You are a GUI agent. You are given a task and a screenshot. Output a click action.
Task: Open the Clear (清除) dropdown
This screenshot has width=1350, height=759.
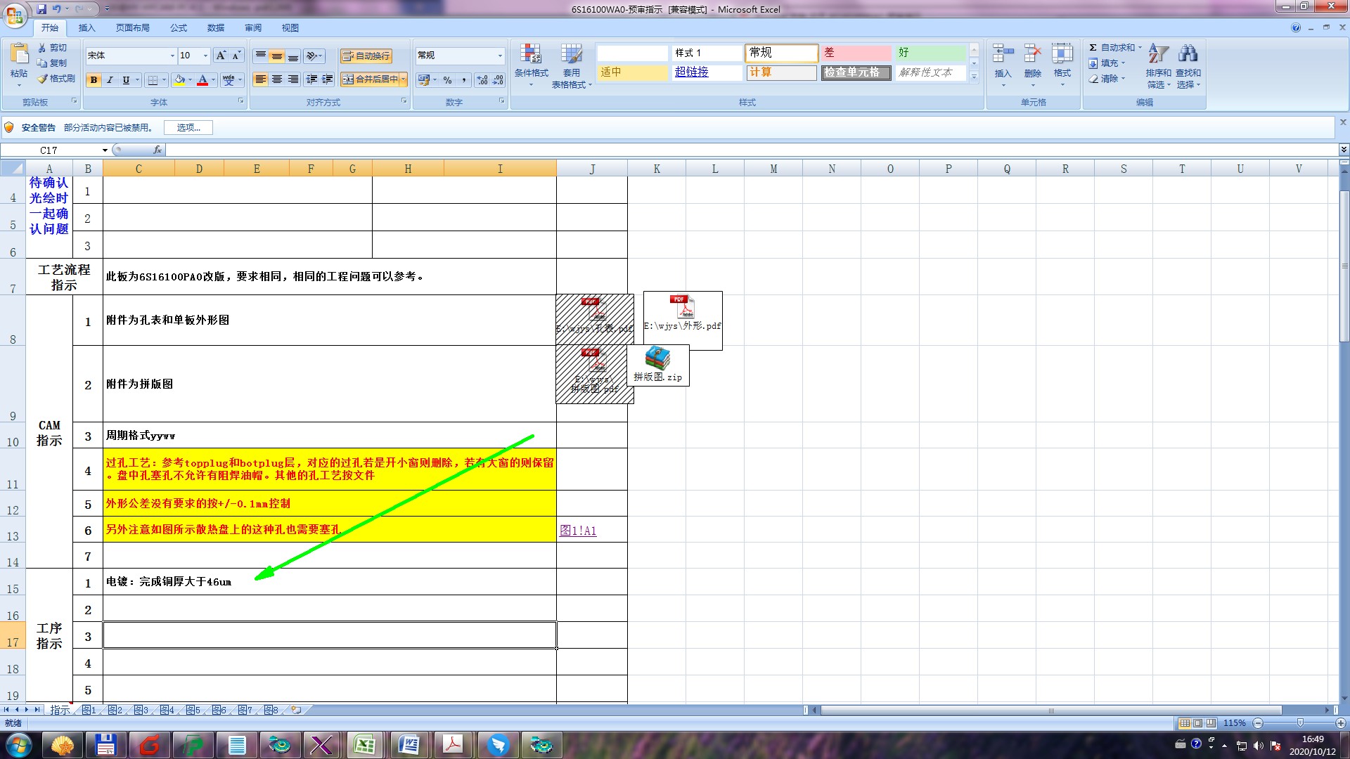tap(1107, 79)
